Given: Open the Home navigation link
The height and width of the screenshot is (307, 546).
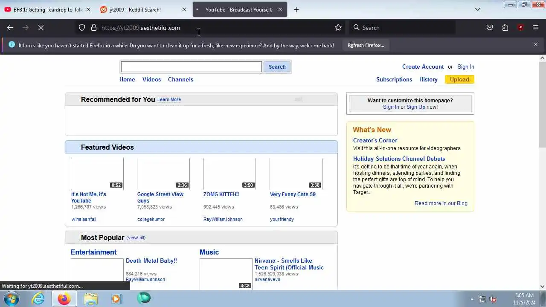Looking at the screenshot, I should point(127,79).
